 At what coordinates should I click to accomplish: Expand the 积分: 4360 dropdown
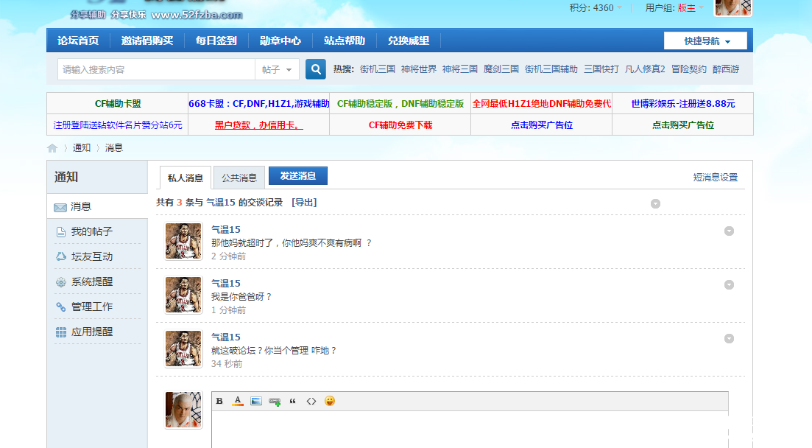click(x=596, y=8)
